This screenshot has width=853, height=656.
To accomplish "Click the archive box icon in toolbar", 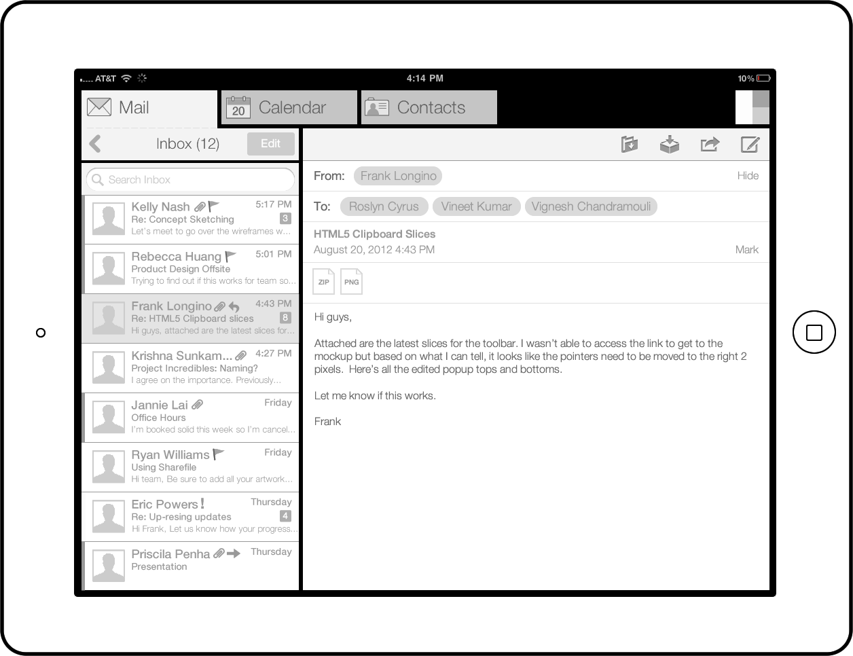I will tap(670, 144).
